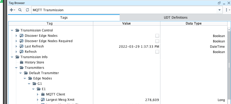This screenshot has height=104, width=231.
Task: Refresh the tag browser view
Action: click(x=27, y=10)
